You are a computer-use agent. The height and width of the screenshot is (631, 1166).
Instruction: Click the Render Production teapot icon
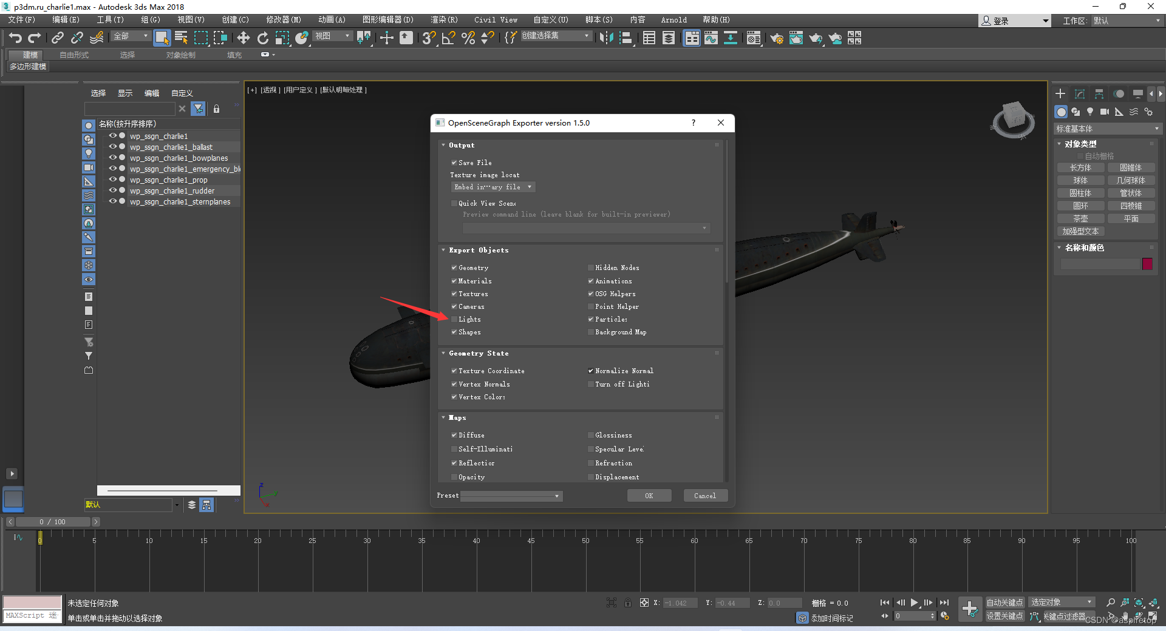click(x=816, y=38)
